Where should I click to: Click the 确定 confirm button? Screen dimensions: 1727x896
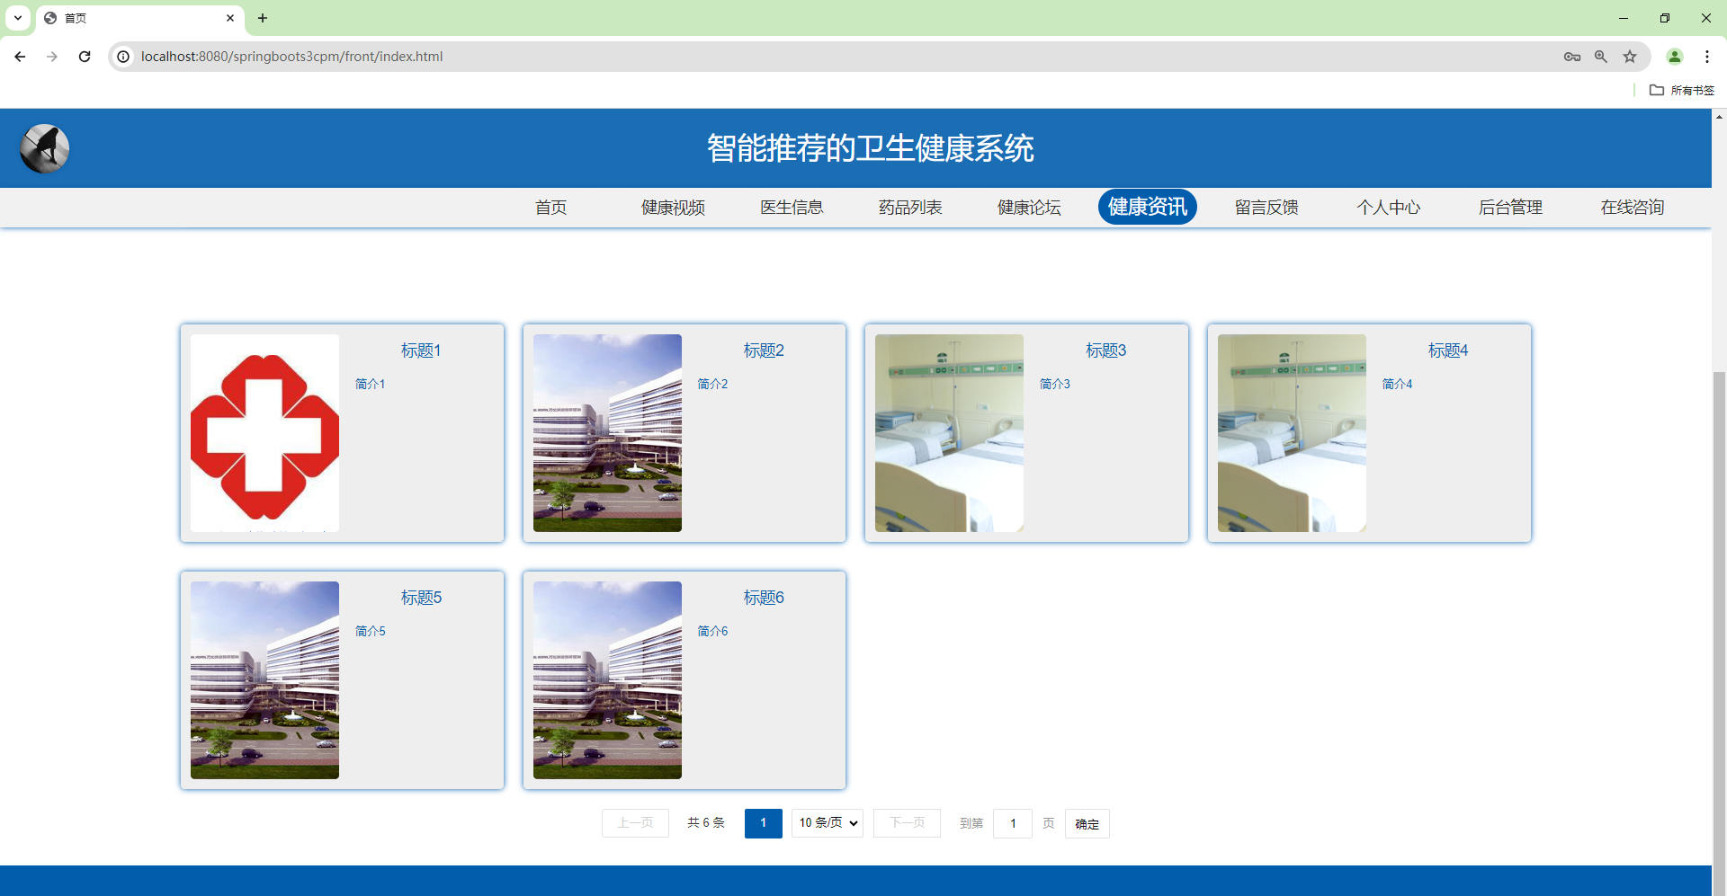pos(1087,823)
